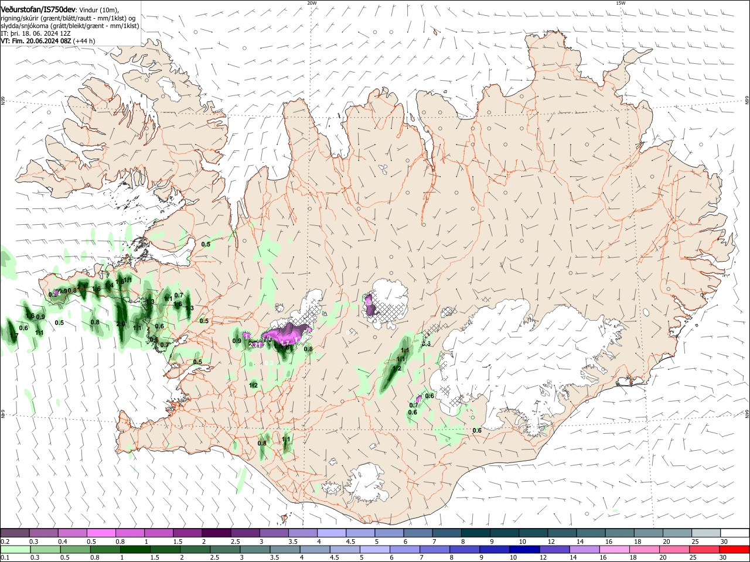Click the violet swatch above 12 in lower legend
The height and width of the screenshot is (562, 750).
[554, 550]
